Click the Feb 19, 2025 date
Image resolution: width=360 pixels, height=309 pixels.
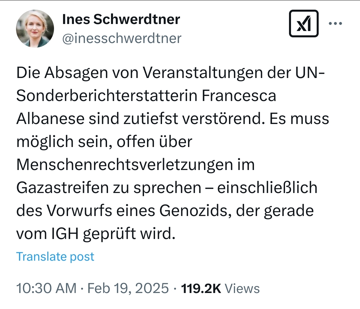coord(128,288)
